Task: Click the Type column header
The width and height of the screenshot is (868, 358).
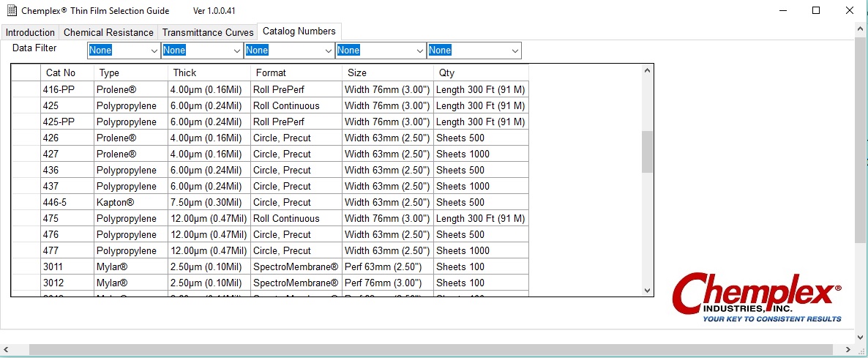Action: pyautogui.click(x=131, y=72)
